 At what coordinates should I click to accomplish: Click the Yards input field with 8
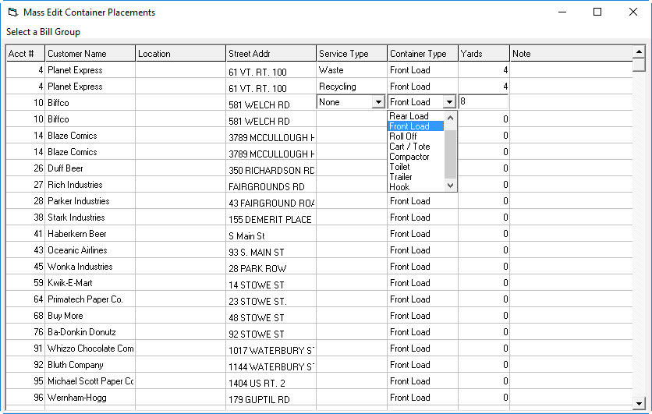point(483,102)
